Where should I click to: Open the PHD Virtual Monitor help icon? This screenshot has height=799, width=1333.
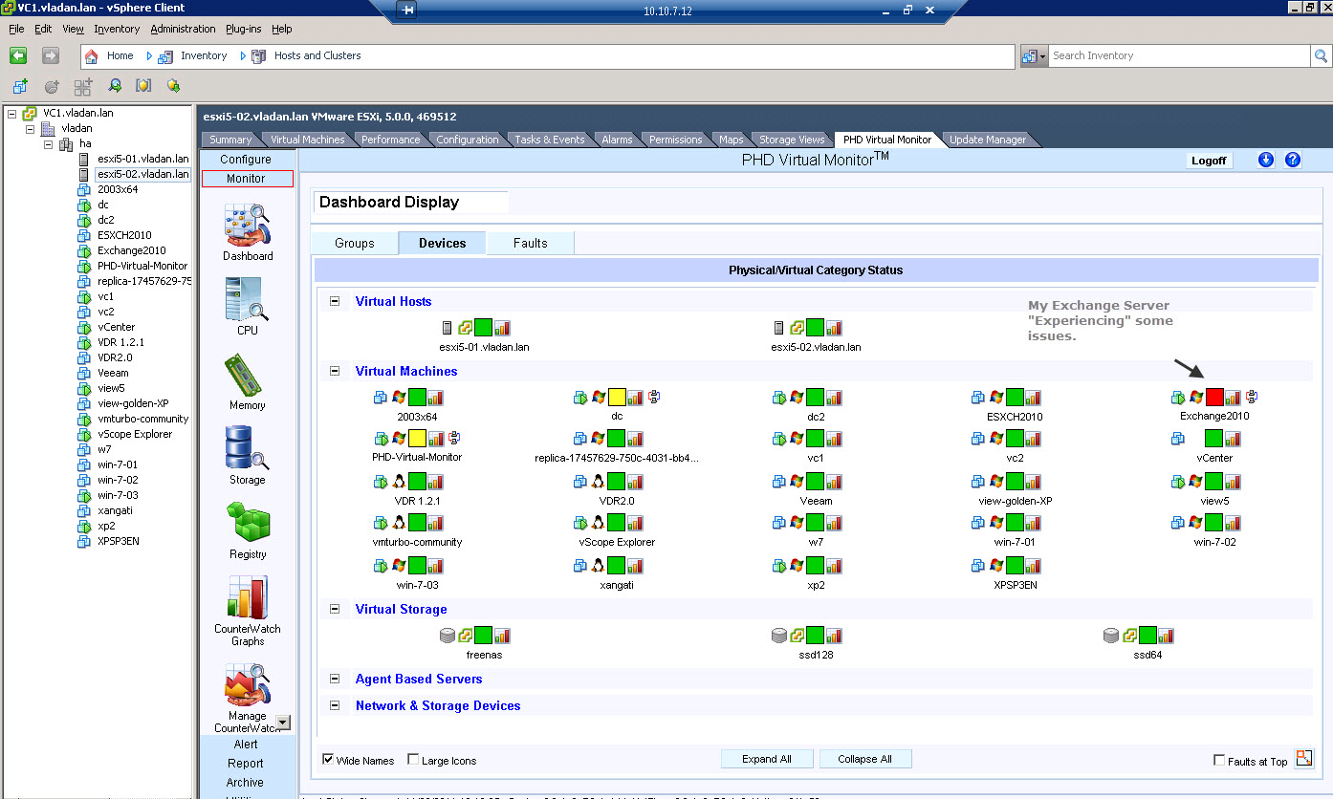pos(1293,160)
